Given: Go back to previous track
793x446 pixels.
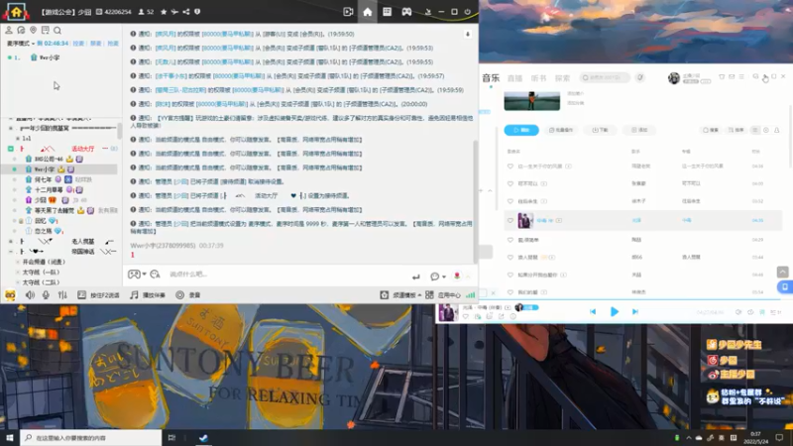Looking at the screenshot, I should coord(593,311).
